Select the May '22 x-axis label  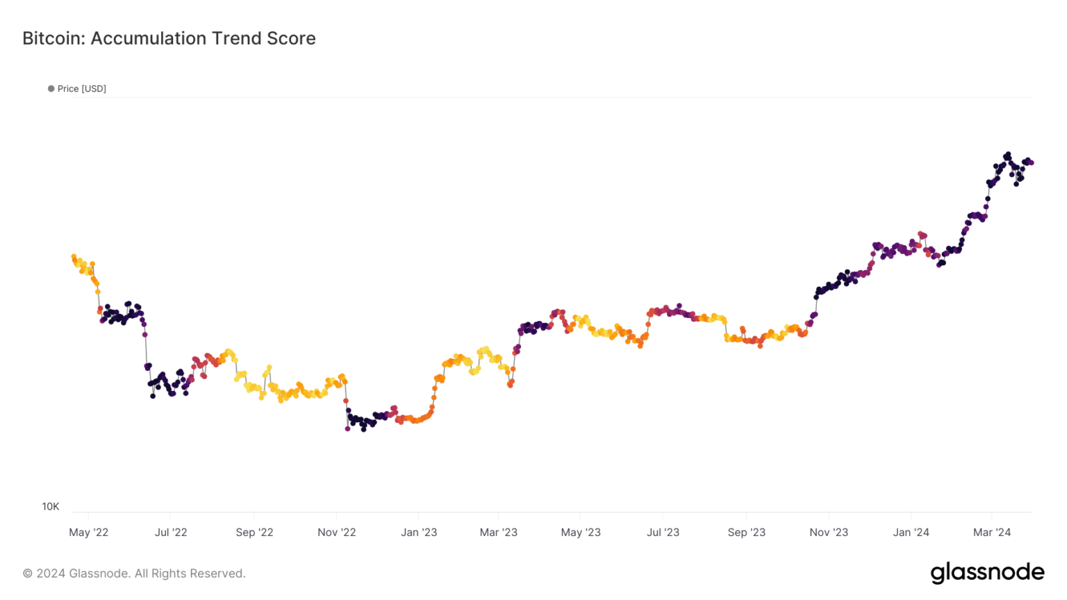[x=89, y=533]
